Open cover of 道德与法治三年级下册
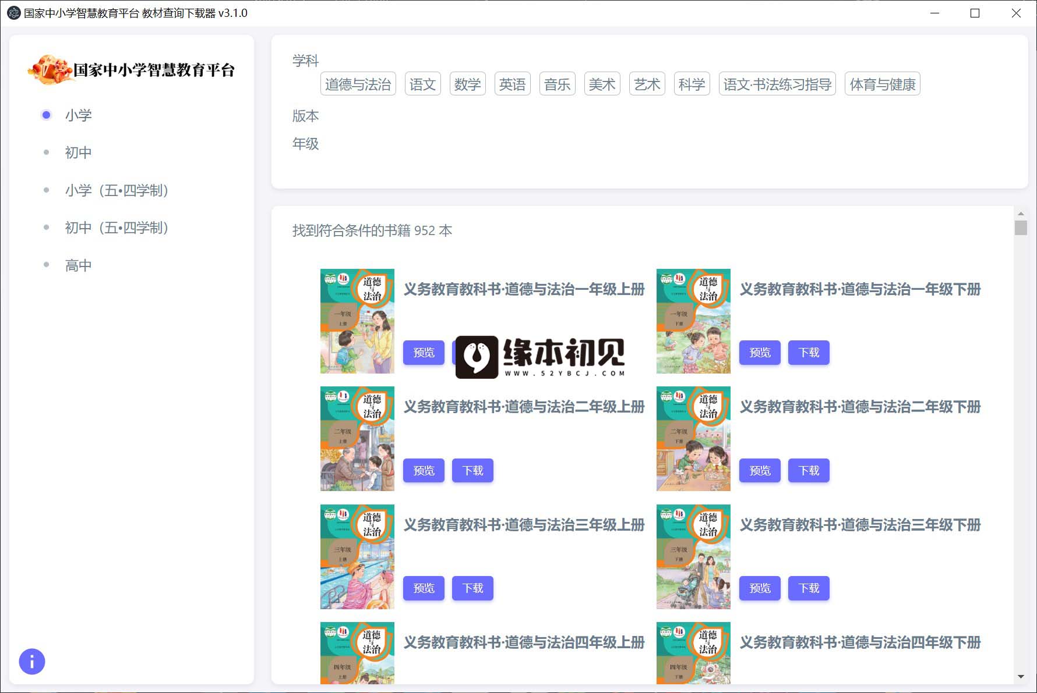 [693, 557]
